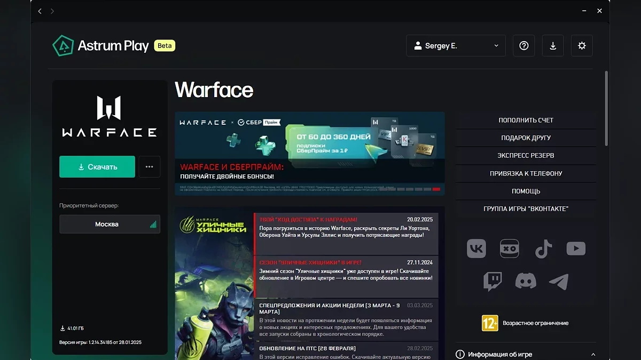The height and width of the screenshot is (360, 641).
Task: Collapse the Информация об игре section
Action: 593,355
